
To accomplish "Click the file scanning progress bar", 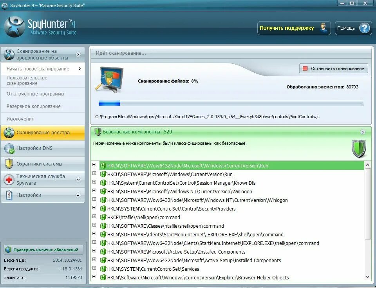I will (231, 104).
